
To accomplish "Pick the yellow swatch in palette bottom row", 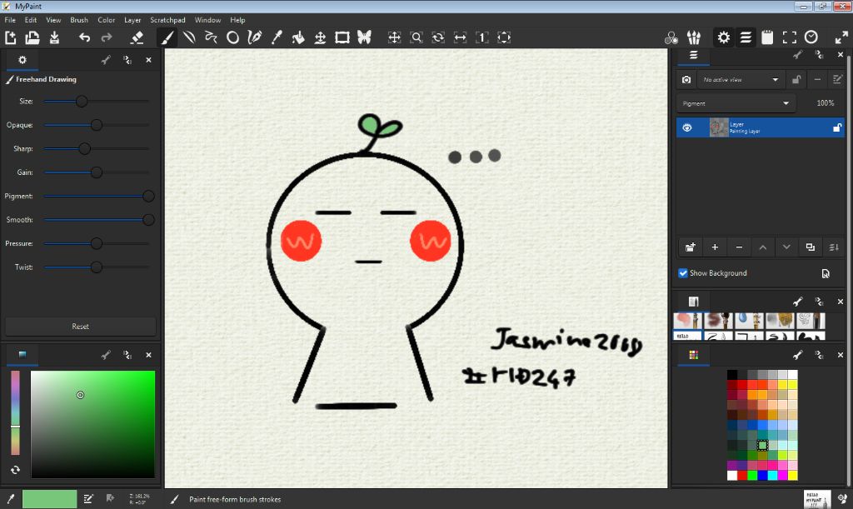I will (x=793, y=476).
